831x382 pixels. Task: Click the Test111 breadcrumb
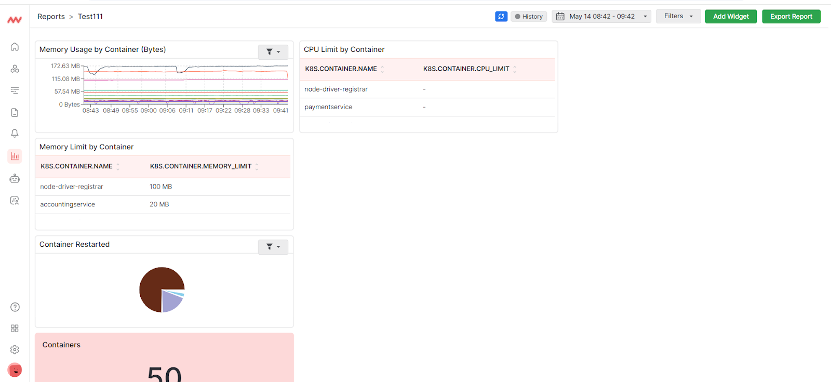coord(90,17)
